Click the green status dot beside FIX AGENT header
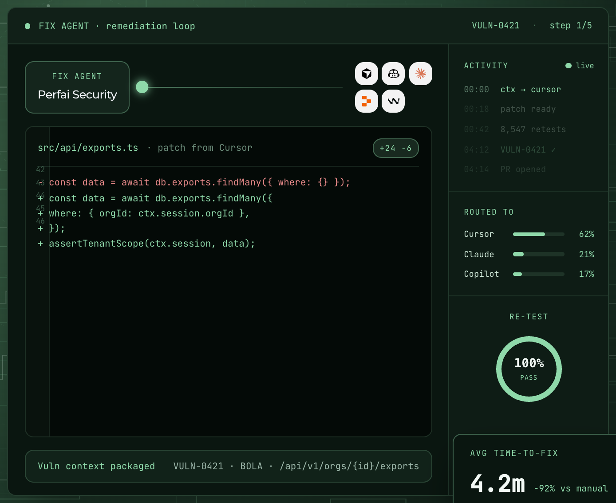 tap(28, 26)
